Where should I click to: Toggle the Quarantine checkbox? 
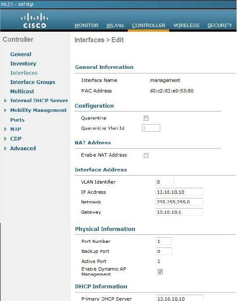[146, 118]
